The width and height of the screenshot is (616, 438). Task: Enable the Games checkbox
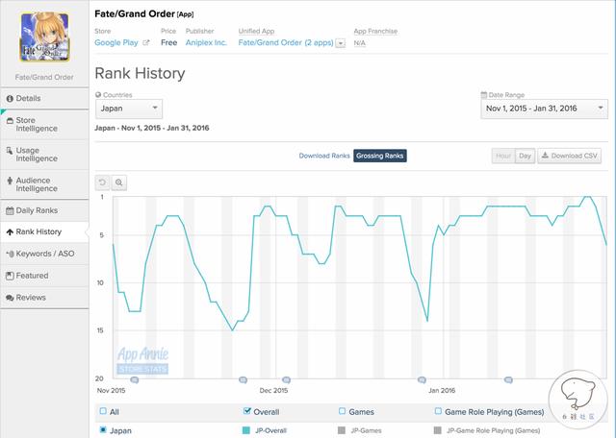(x=342, y=411)
